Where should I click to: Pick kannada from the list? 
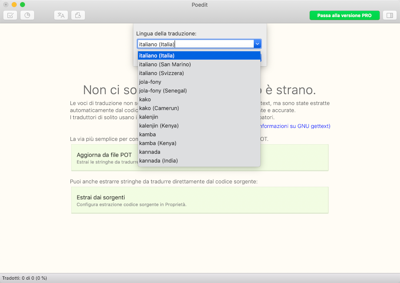(x=199, y=152)
